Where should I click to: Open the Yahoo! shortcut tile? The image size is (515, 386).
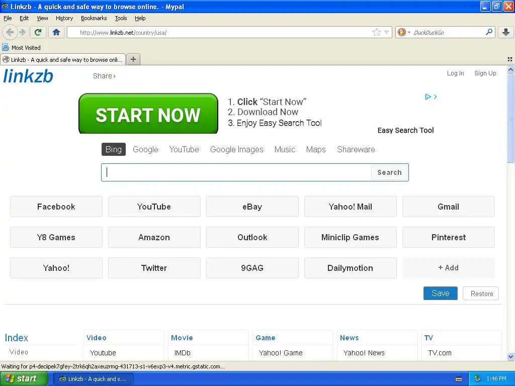click(56, 268)
